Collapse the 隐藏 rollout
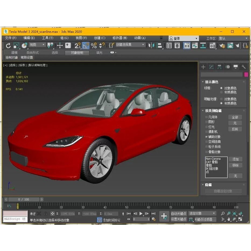Screen dimensions: 251x251 (x=203, y=185)
